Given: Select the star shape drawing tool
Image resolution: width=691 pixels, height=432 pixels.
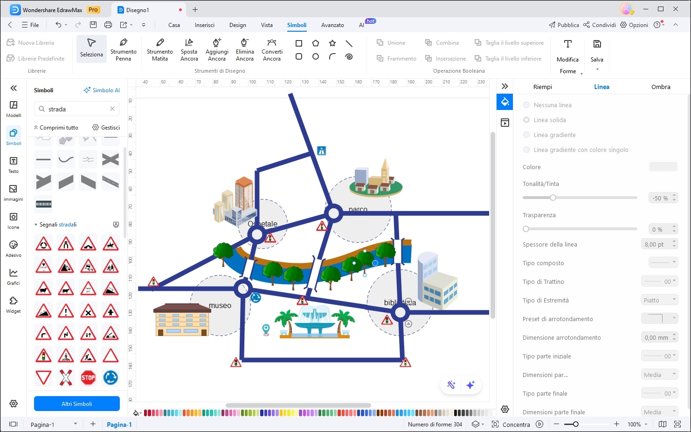Looking at the screenshot, I should (x=332, y=43).
